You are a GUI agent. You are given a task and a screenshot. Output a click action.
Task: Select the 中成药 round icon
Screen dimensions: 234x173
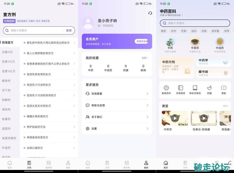[220, 42]
